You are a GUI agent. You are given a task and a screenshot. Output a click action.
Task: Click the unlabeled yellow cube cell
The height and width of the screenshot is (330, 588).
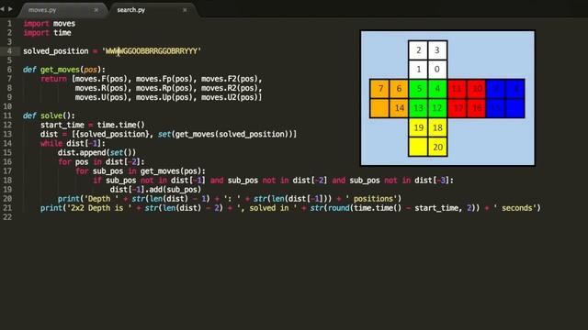tap(418, 147)
